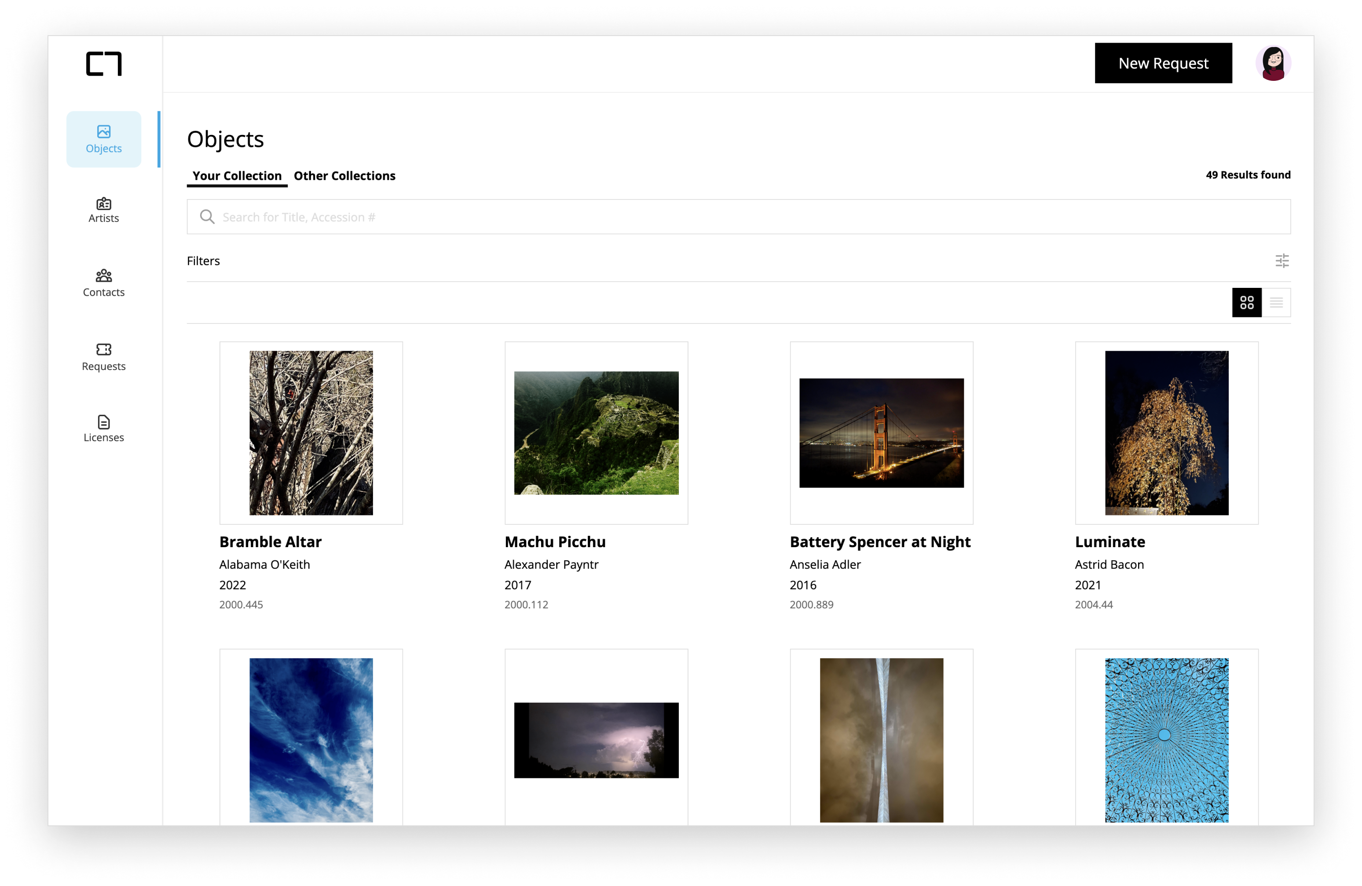Click artist name Alexander Payntr
The height and width of the screenshot is (886, 1362).
[551, 565]
